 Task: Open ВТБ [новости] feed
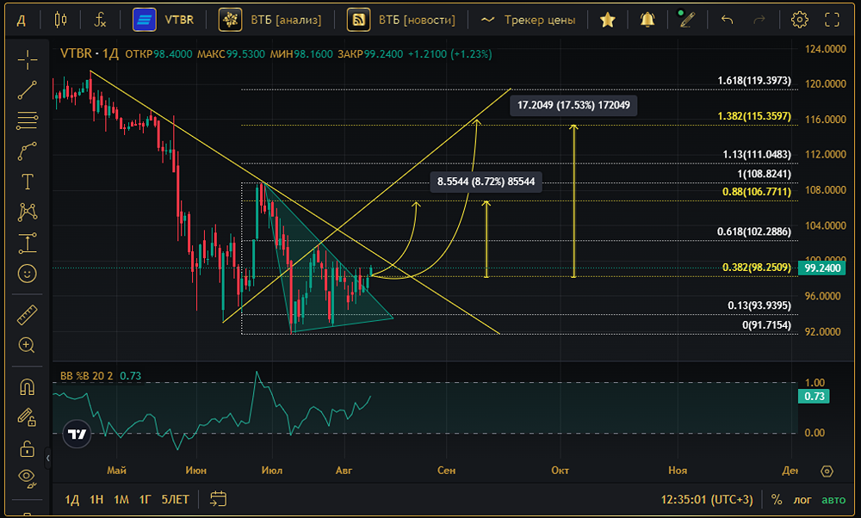pos(401,21)
